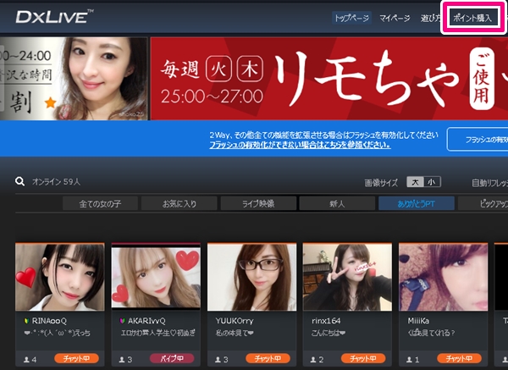508x370 pixels.
Task: Click YUUKOrry's message 私の体見て
Action: point(235,333)
